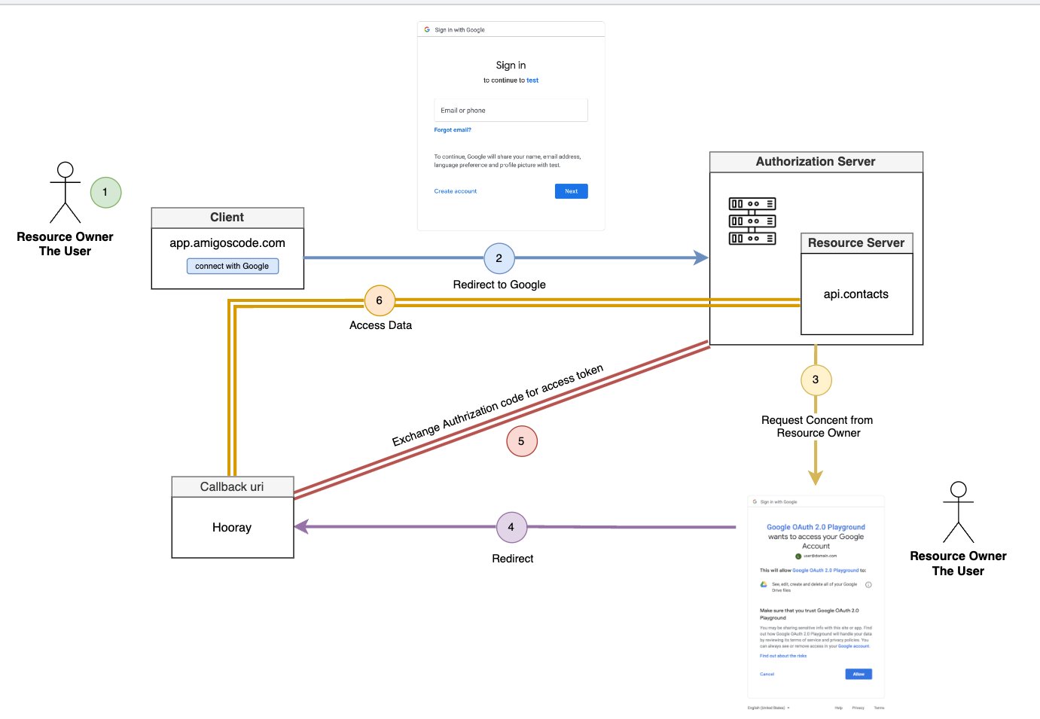Select the 'Redirect to Google' label
This screenshot has height=719, width=1040.
pyautogui.click(x=499, y=285)
